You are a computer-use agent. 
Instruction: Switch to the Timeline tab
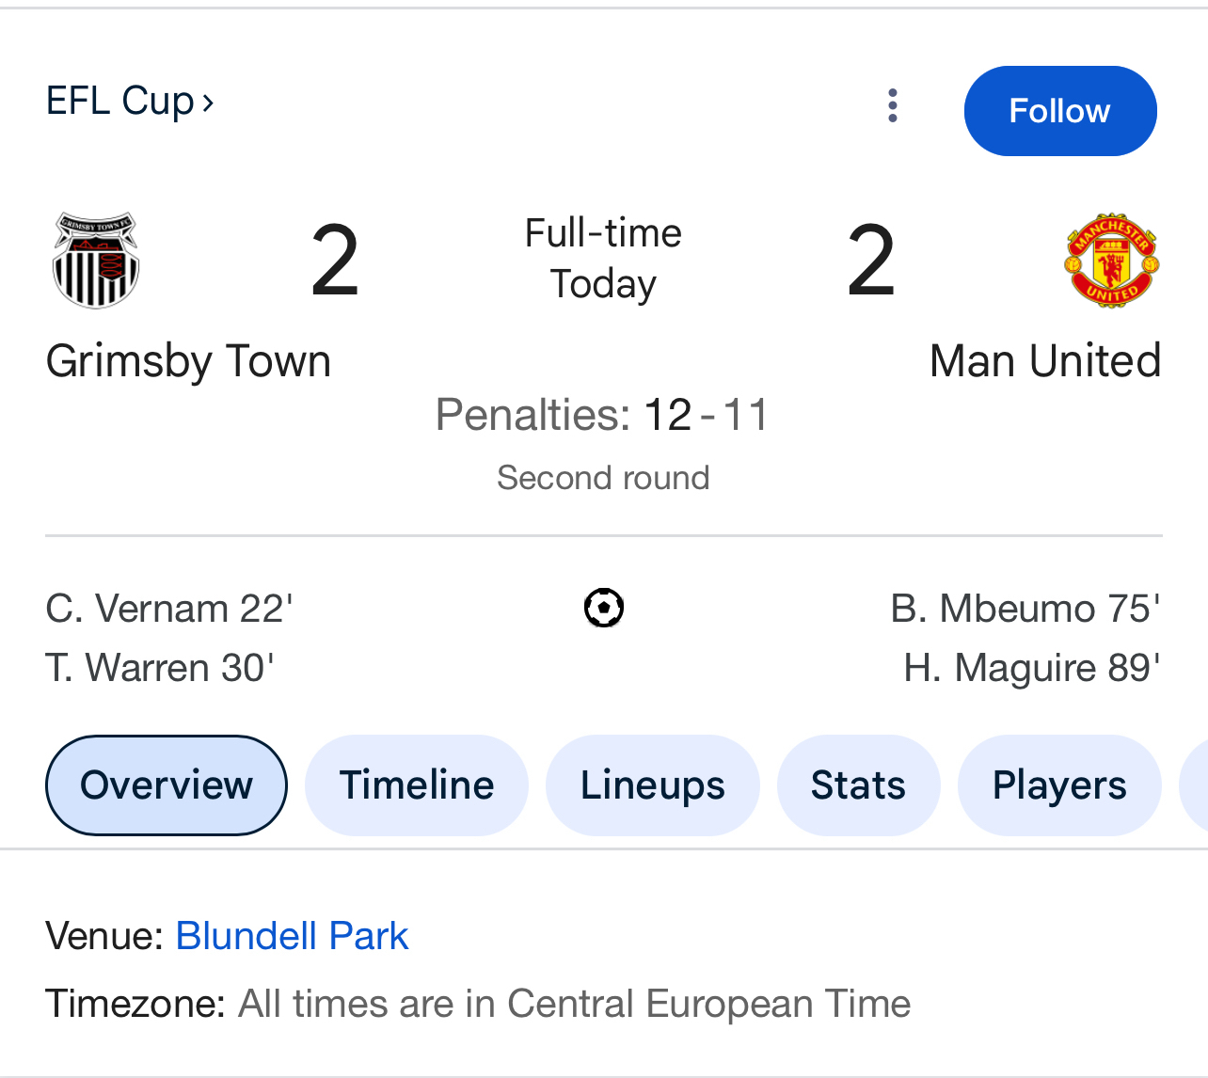click(x=417, y=785)
